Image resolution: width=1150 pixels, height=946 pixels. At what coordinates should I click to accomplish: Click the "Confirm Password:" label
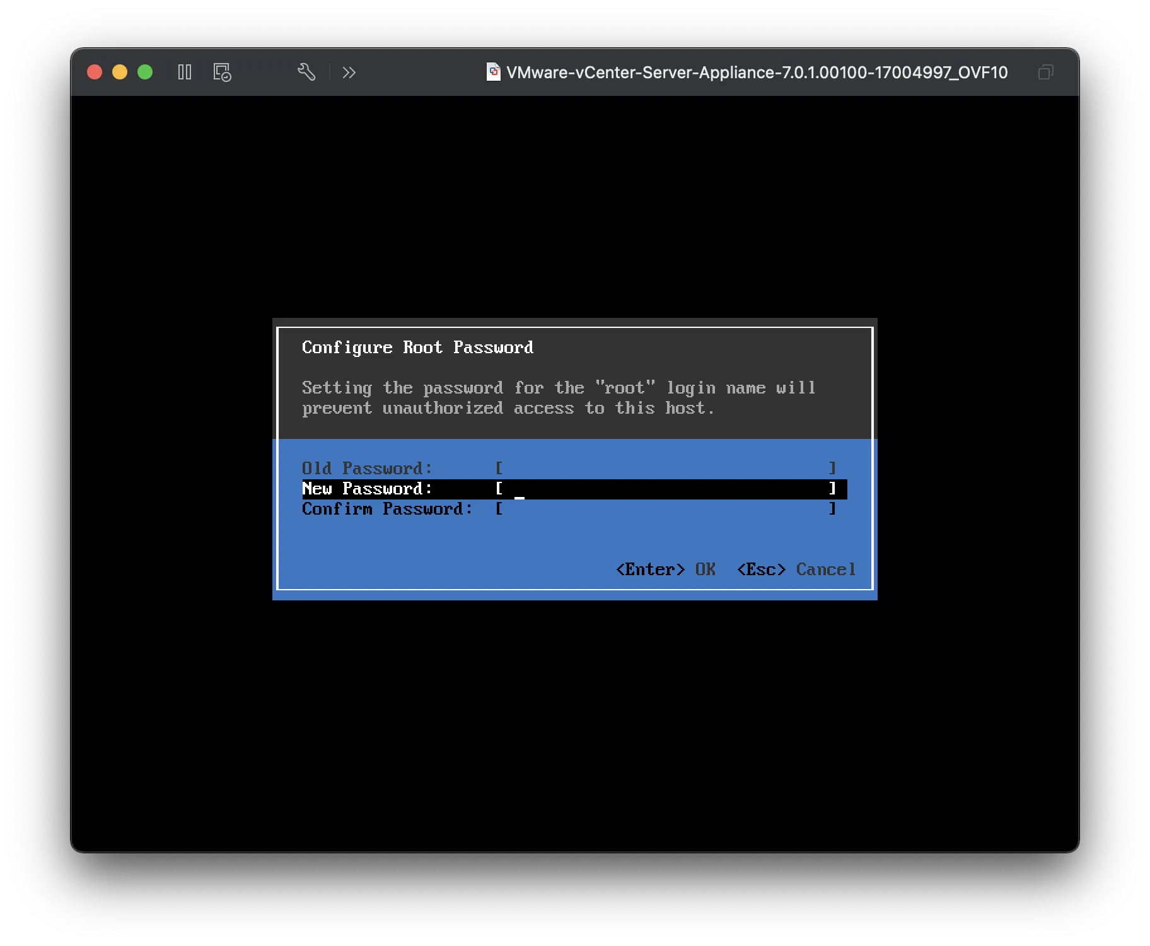[x=387, y=509]
